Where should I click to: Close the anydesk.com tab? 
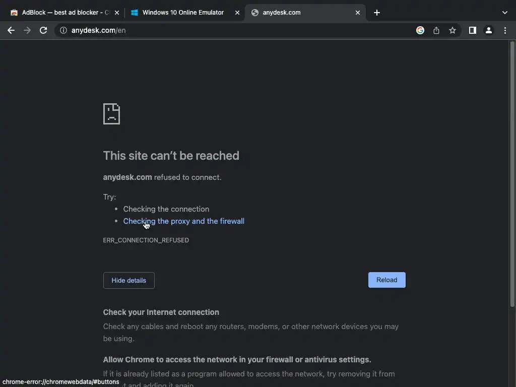click(x=357, y=13)
